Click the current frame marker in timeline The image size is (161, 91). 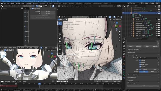coord(39,84)
